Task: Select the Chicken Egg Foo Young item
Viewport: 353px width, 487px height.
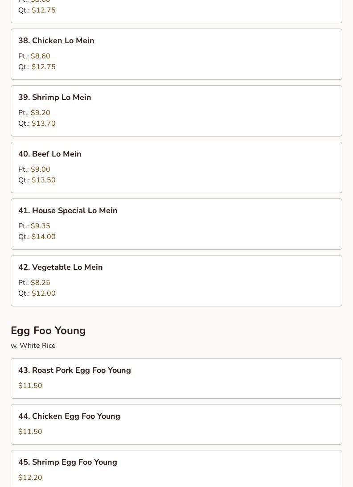Action: [x=69, y=416]
